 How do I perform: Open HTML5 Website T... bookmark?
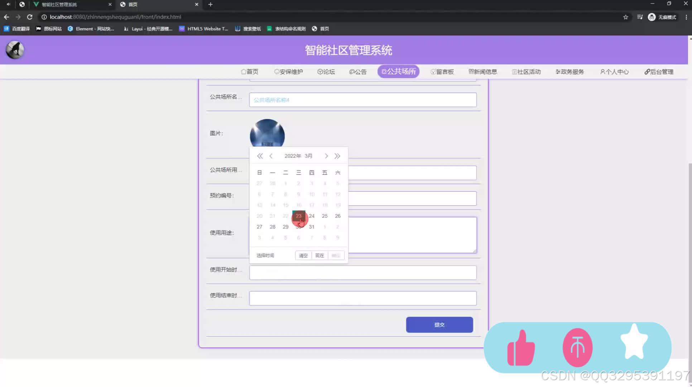203,29
